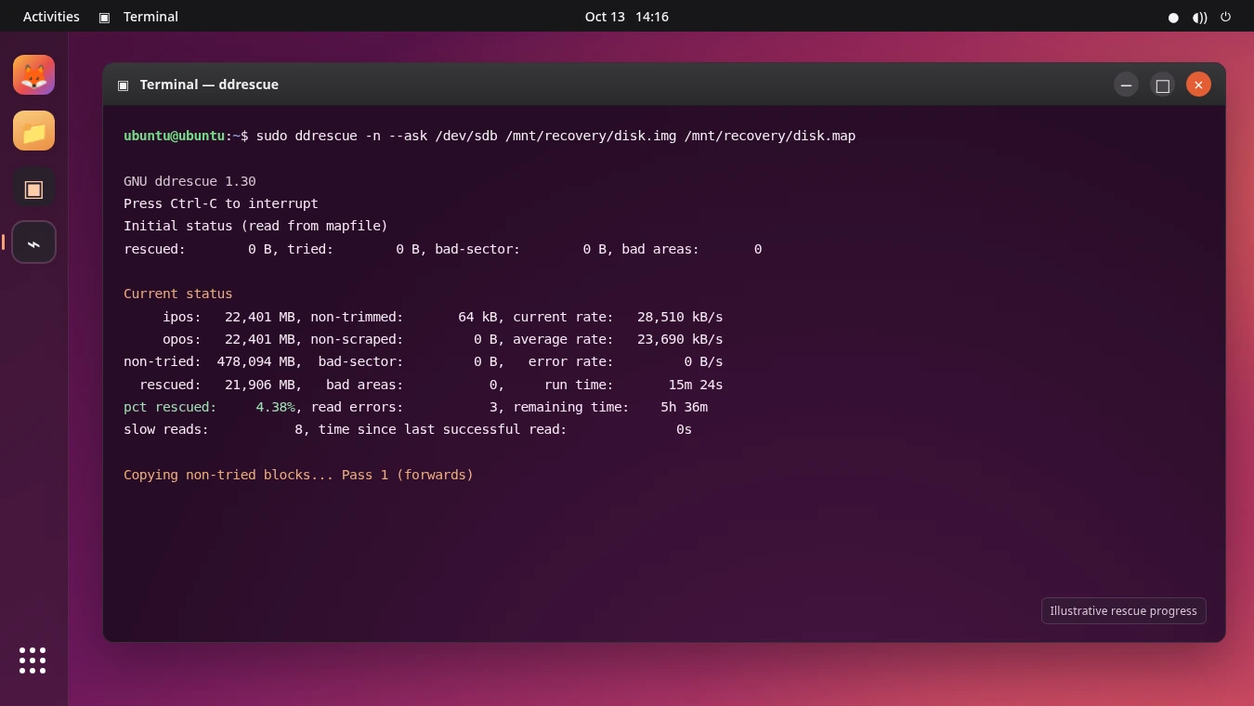The height and width of the screenshot is (706, 1254).
Task: Click the non-tried value 478,094 MB
Action: [x=260, y=361]
